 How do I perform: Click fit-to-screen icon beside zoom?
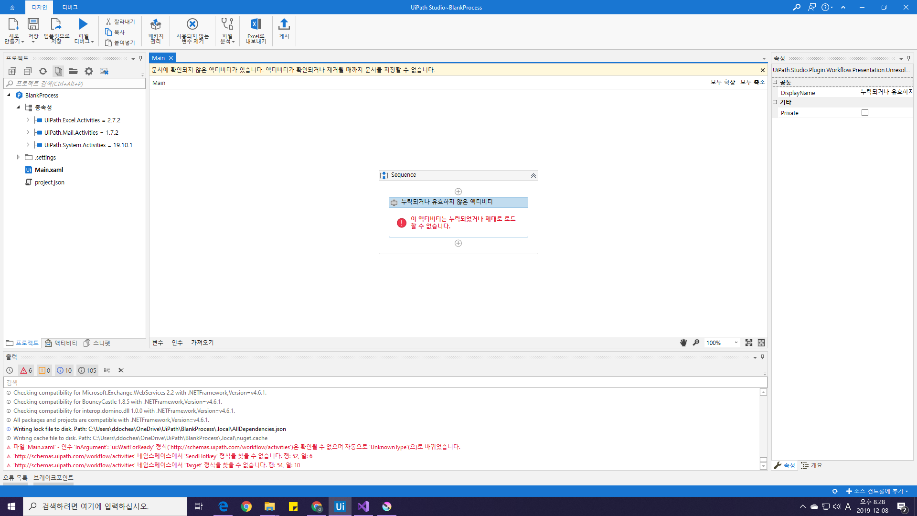point(748,343)
